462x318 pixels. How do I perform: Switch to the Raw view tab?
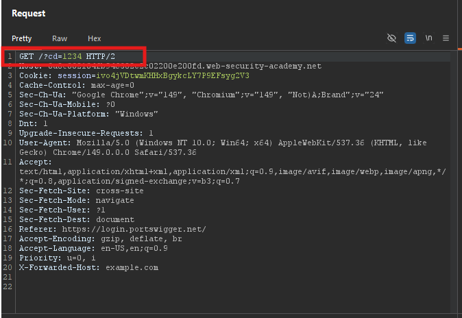click(x=60, y=38)
